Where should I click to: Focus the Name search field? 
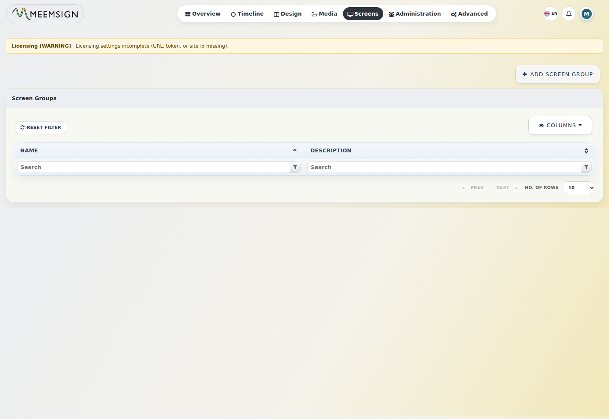point(153,167)
